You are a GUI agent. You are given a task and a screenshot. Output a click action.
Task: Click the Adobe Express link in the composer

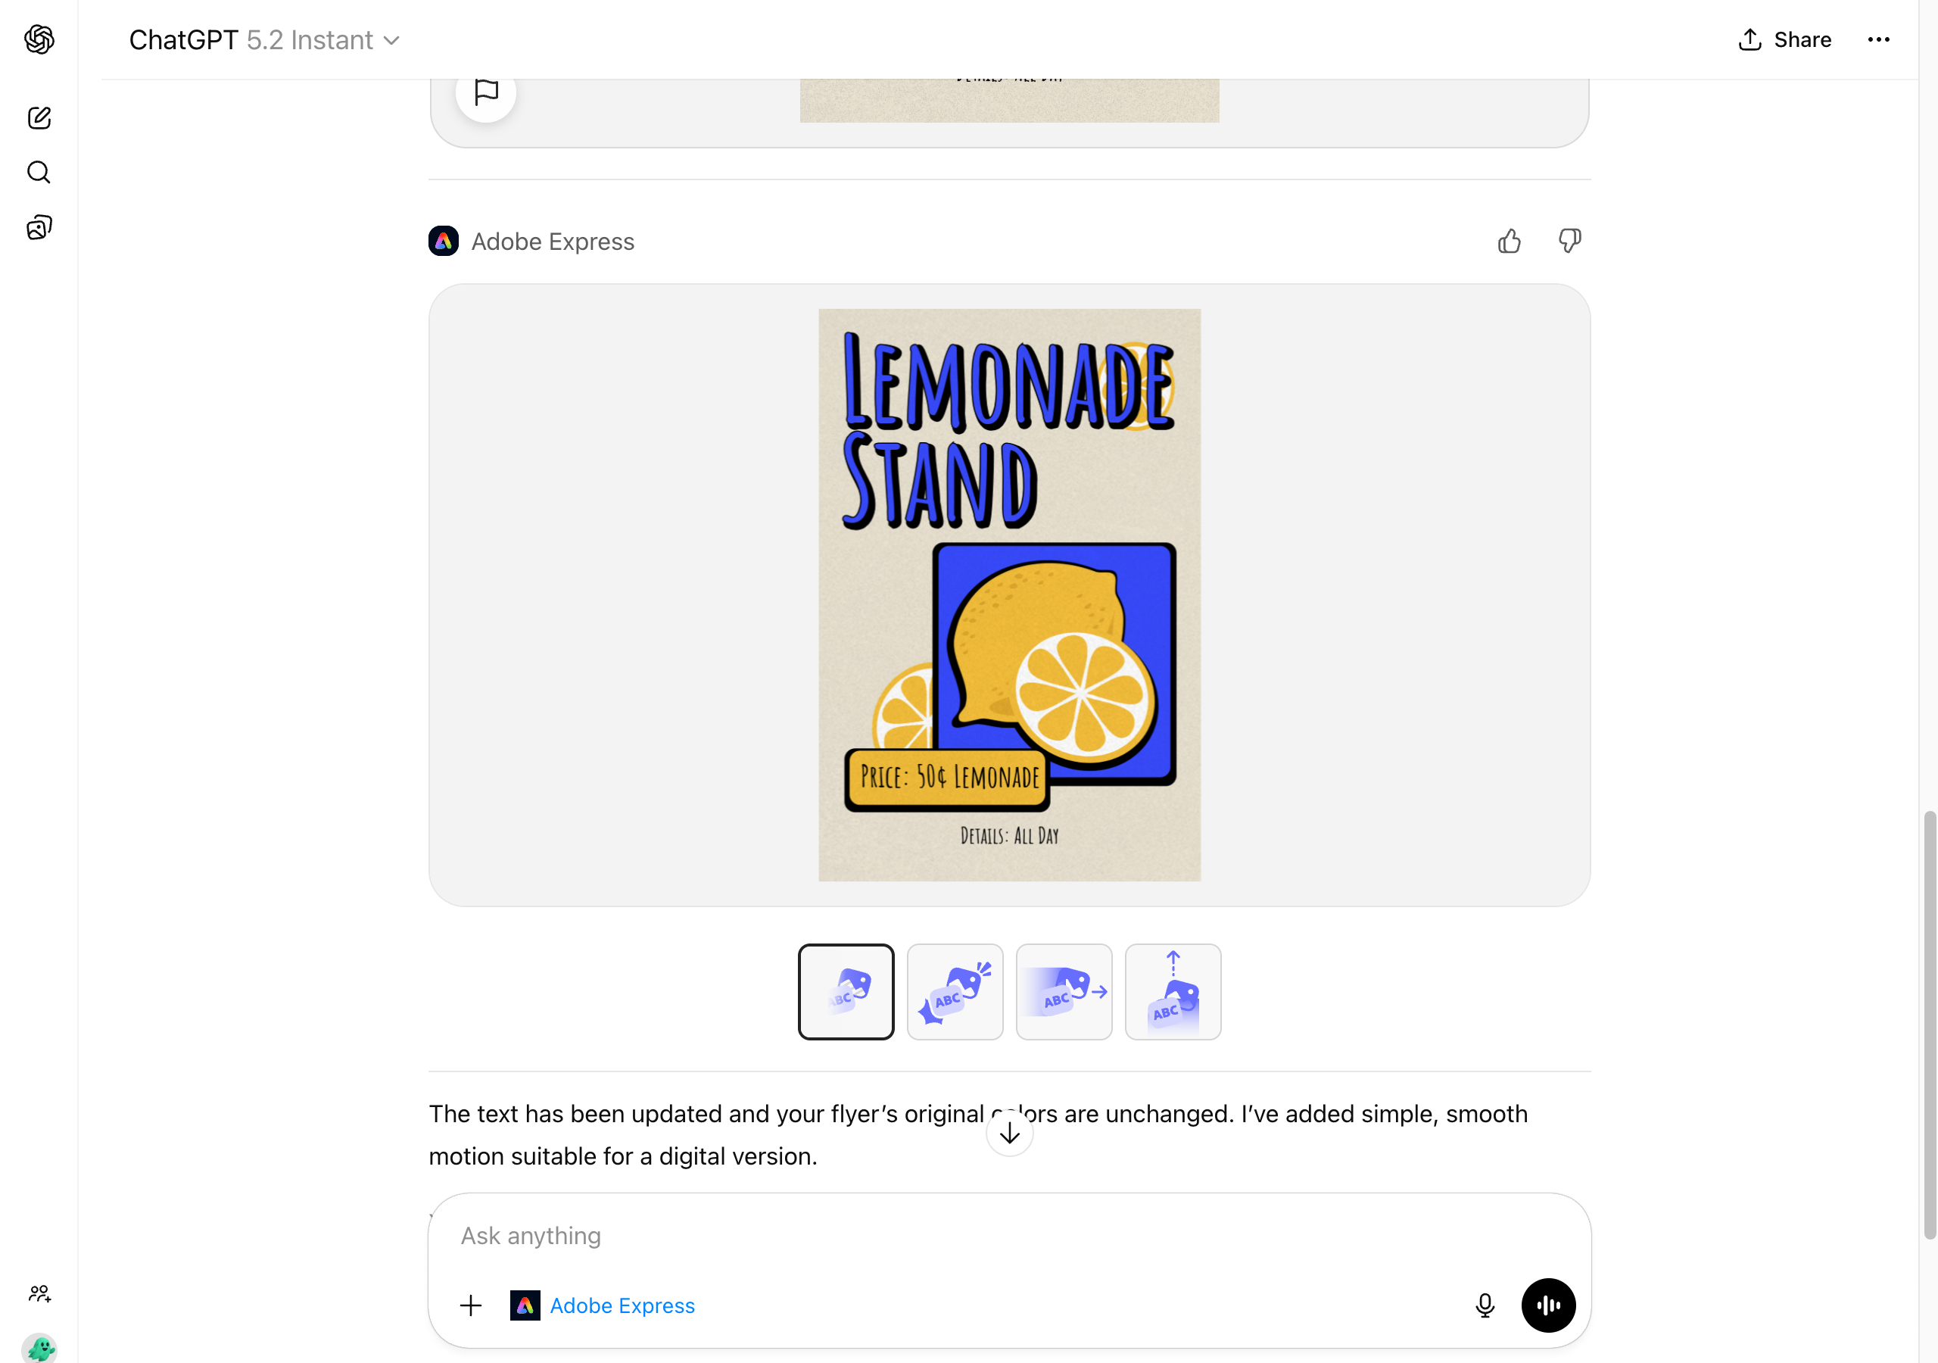[x=622, y=1305]
